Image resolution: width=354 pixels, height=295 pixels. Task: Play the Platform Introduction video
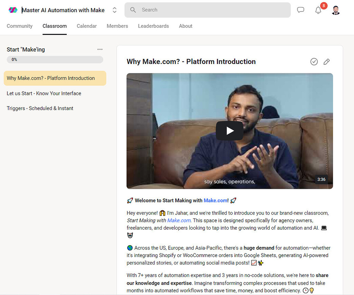[230, 131]
